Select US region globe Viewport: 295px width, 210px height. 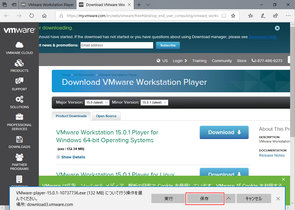coord(162,61)
